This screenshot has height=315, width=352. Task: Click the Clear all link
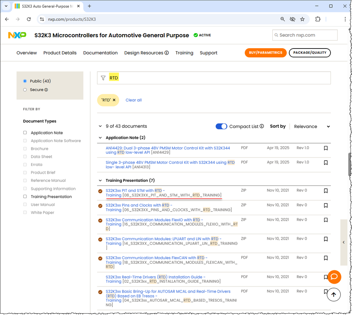coord(134,100)
